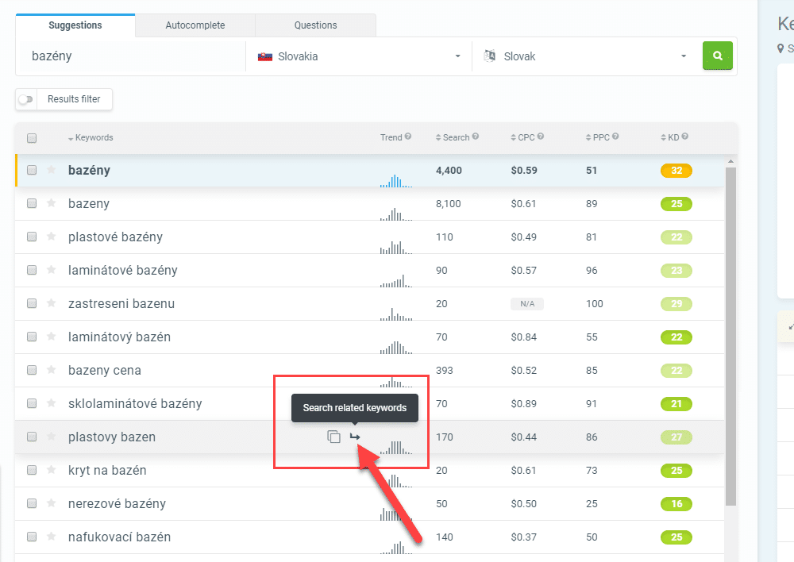Check the bazény row checkbox
The height and width of the screenshot is (562, 794).
[x=32, y=170]
